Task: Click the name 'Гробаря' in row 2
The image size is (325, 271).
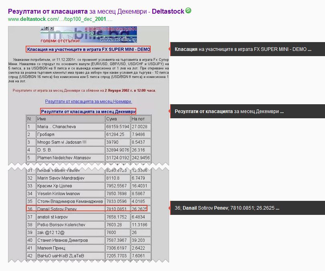Action: 46,135
